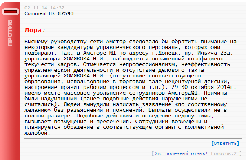248x166 pixels.
Task: Click the Ответить reply link
Action: point(225,143)
